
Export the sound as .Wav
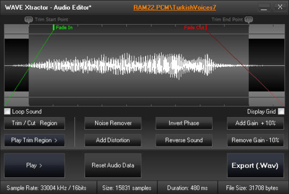[255, 166]
